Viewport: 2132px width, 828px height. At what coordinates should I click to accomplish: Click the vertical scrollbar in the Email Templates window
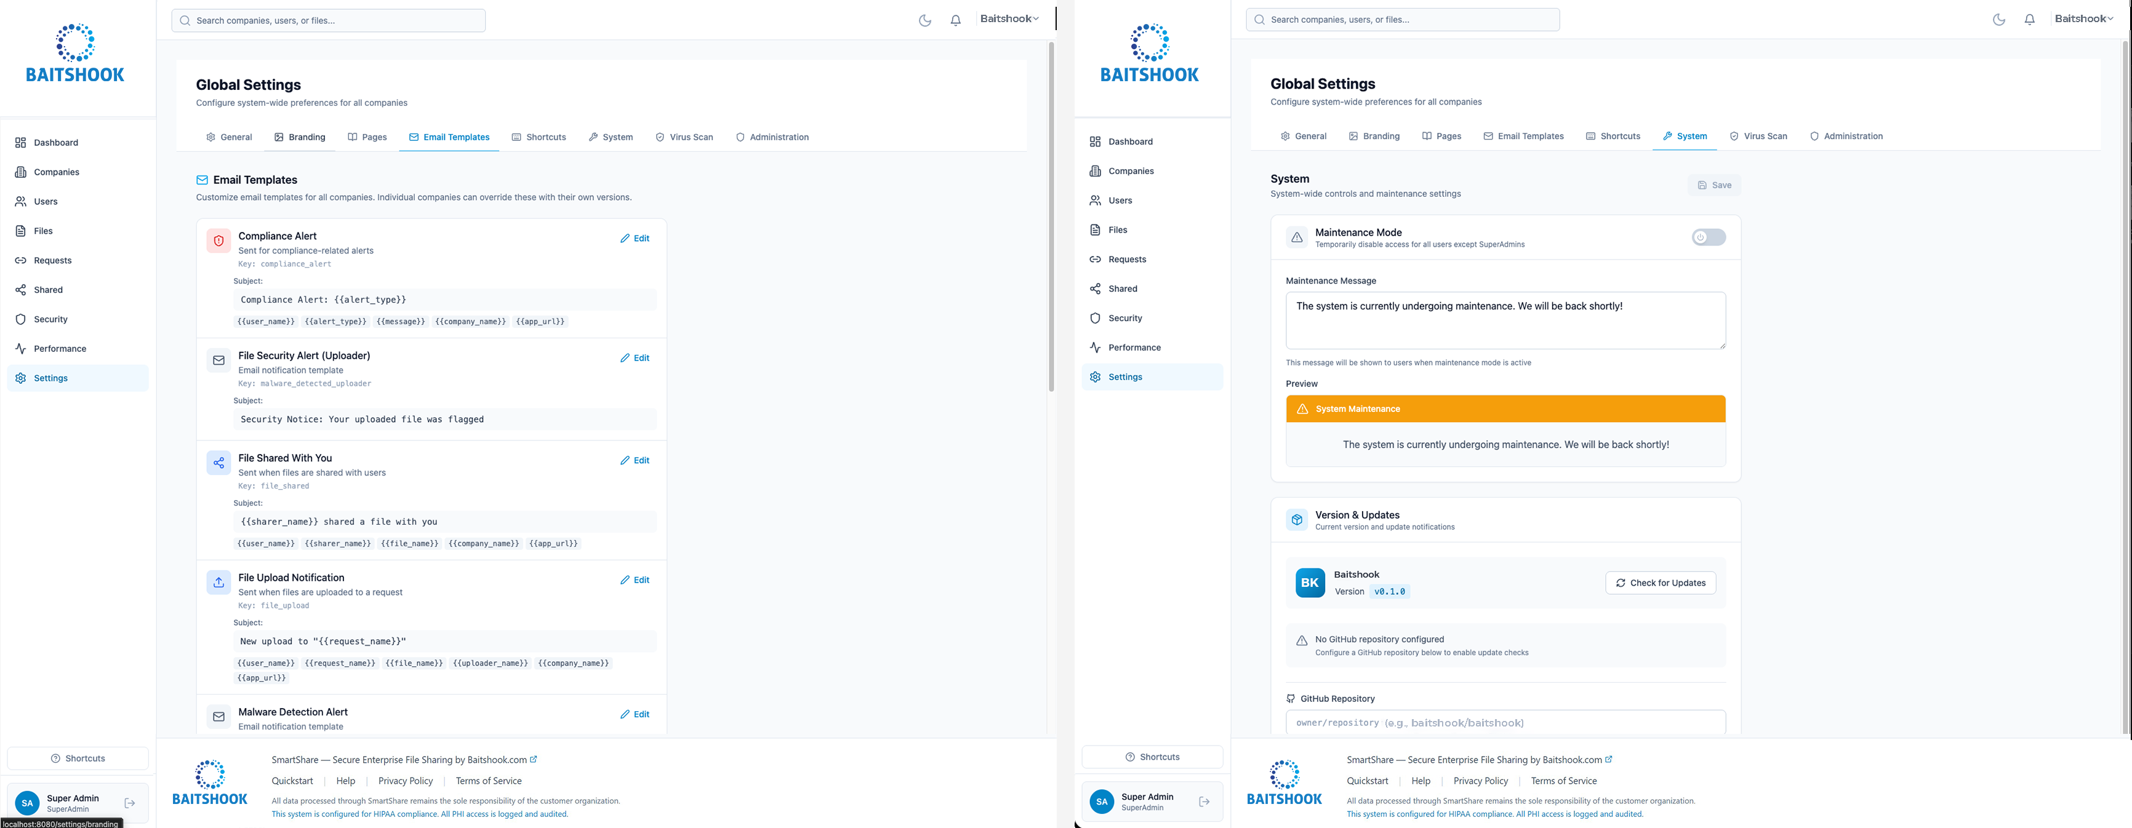click(1051, 215)
